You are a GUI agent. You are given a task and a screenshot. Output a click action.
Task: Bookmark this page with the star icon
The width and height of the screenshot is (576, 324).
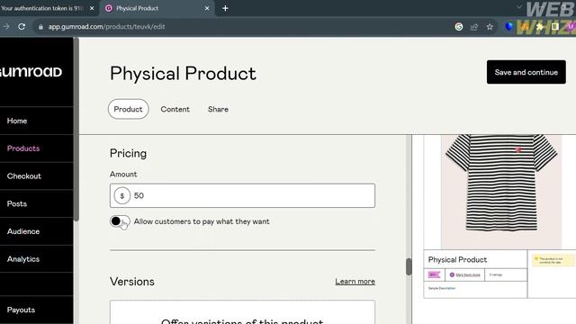[x=490, y=26]
